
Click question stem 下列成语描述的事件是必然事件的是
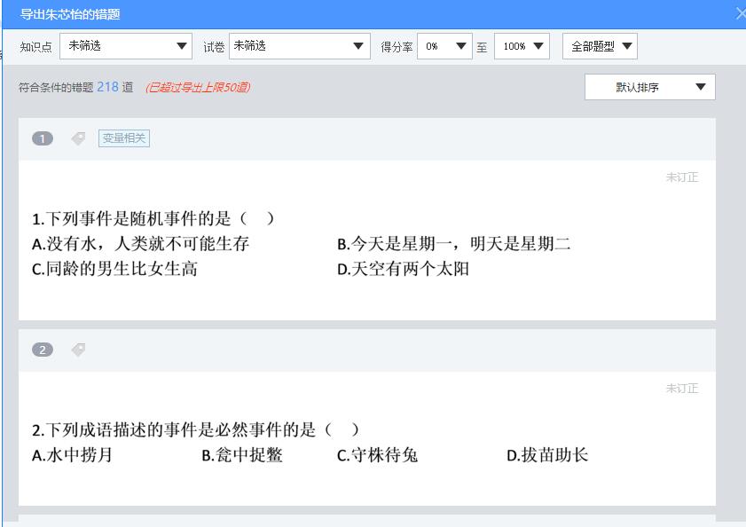pyautogui.click(x=195, y=430)
